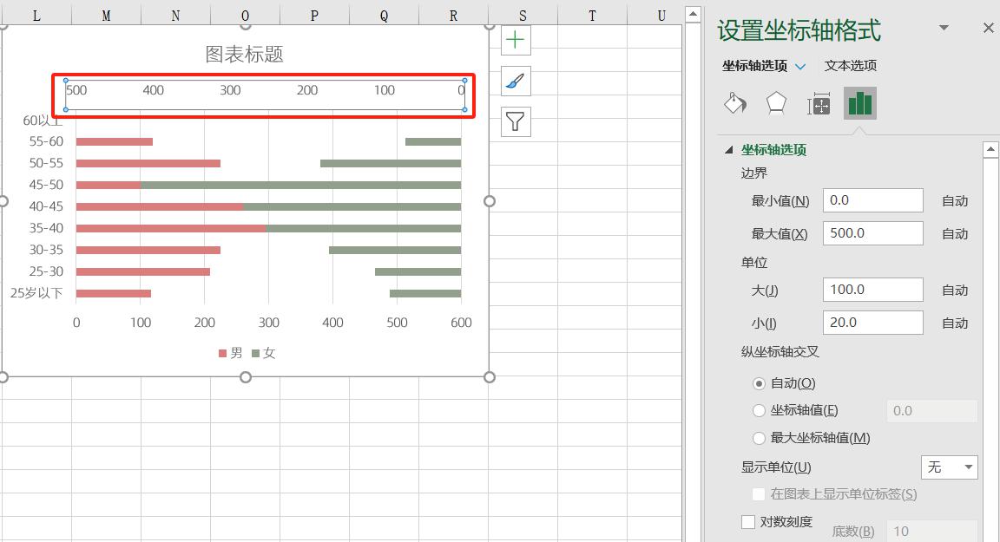Viewport: 1000px width, 542px height.
Task: Click the 底数 input field
Action: (931, 532)
